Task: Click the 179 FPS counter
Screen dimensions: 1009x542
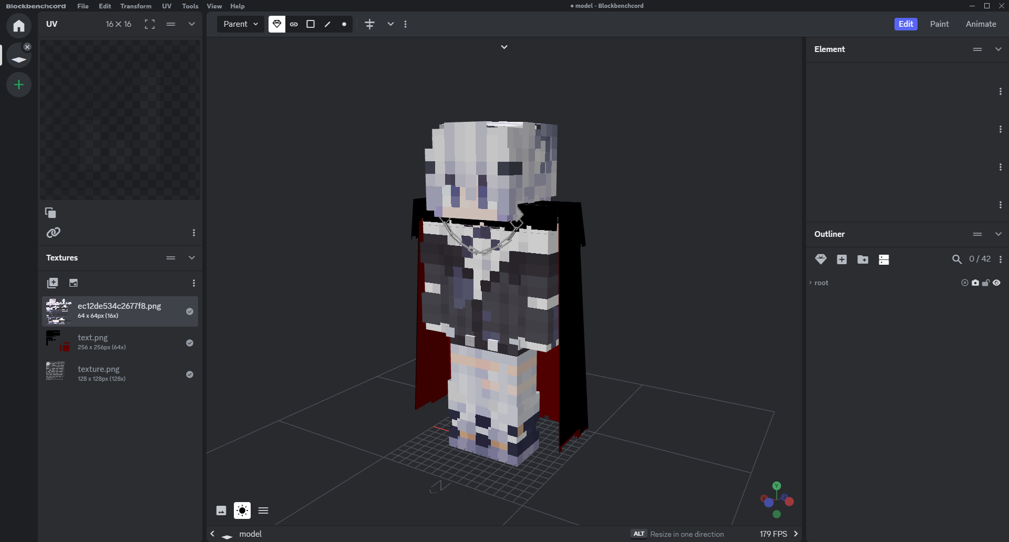Action: pos(773,534)
